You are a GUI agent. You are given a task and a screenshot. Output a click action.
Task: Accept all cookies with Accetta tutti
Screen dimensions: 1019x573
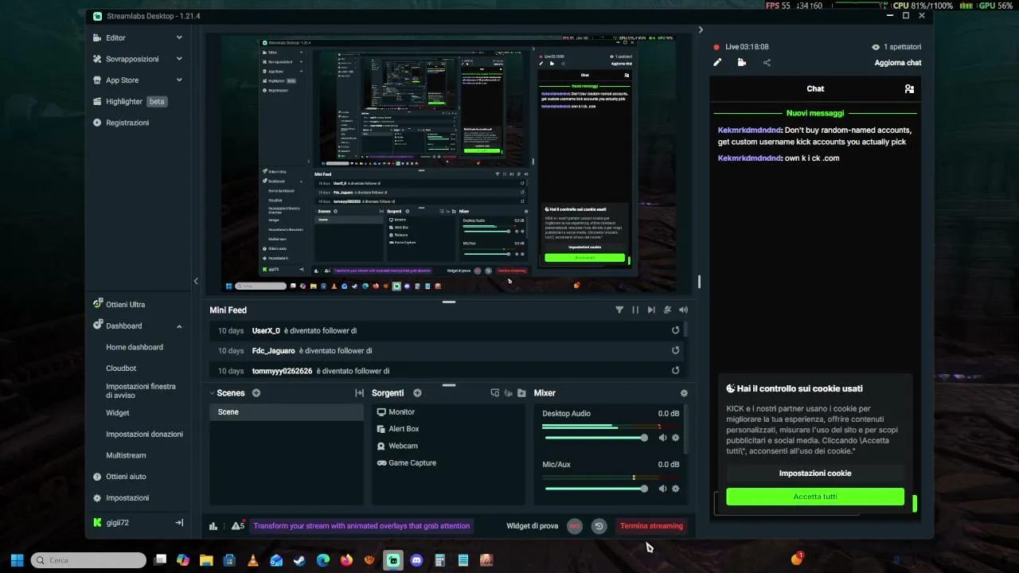coord(815,497)
